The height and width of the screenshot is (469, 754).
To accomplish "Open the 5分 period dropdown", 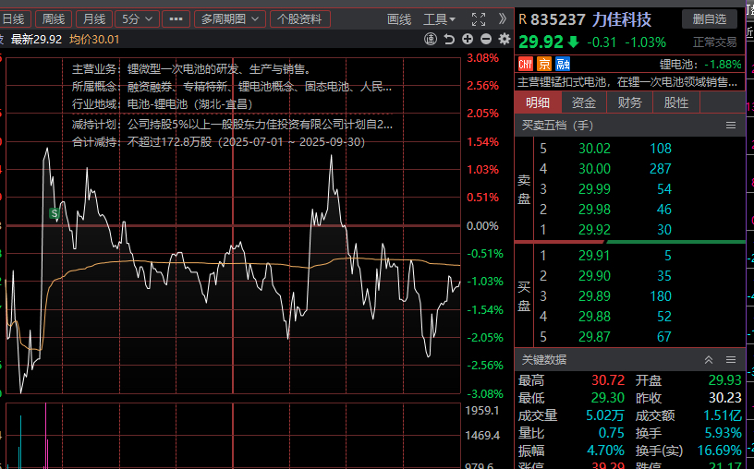I will tap(137, 19).
